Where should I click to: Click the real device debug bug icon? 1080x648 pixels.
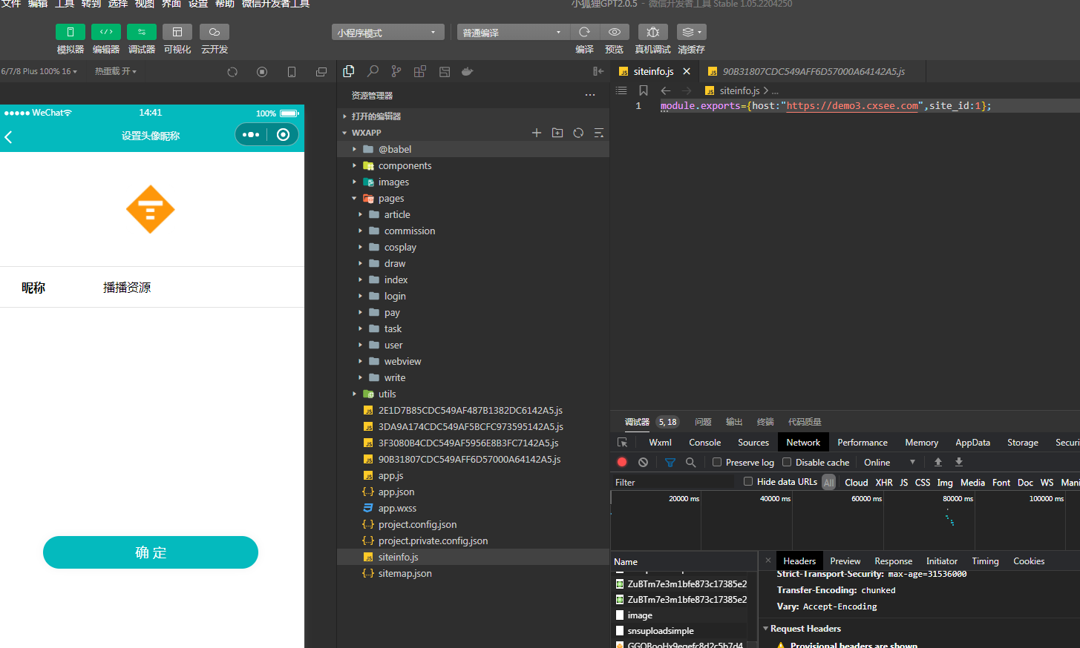[x=653, y=32]
